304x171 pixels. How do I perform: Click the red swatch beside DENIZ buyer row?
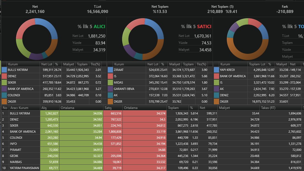(4, 76)
